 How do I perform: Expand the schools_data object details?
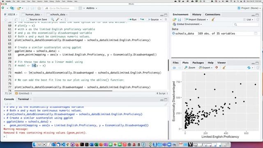click(x=173, y=33)
